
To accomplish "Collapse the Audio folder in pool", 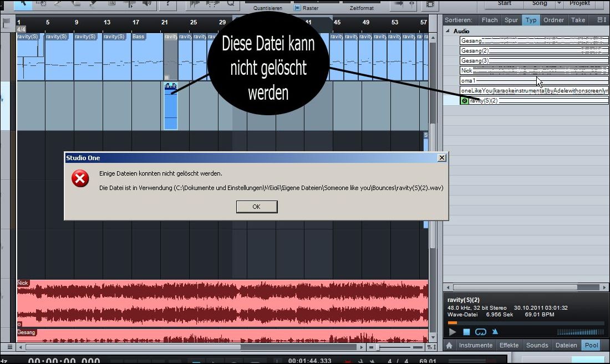I will (448, 30).
